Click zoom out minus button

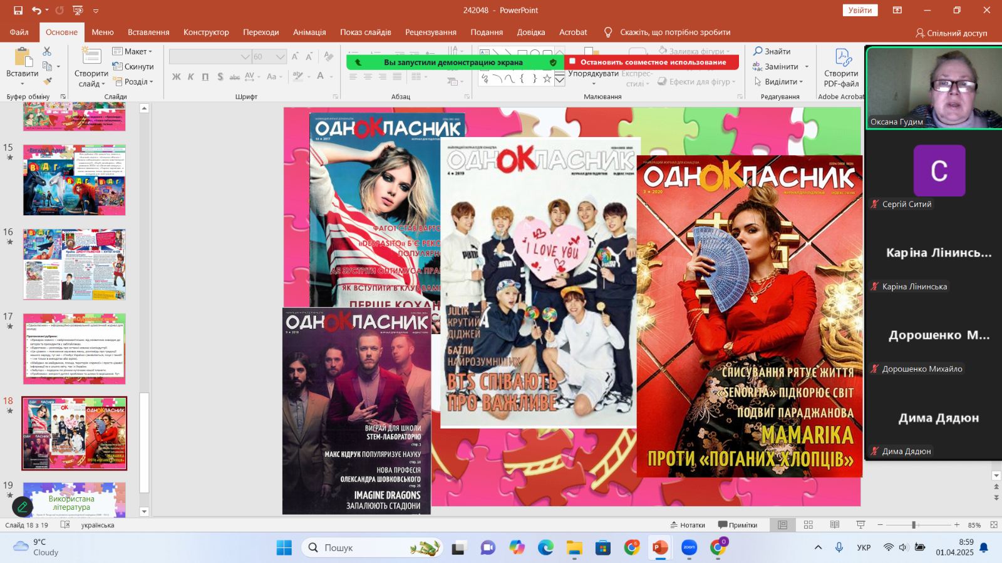click(880, 525)
